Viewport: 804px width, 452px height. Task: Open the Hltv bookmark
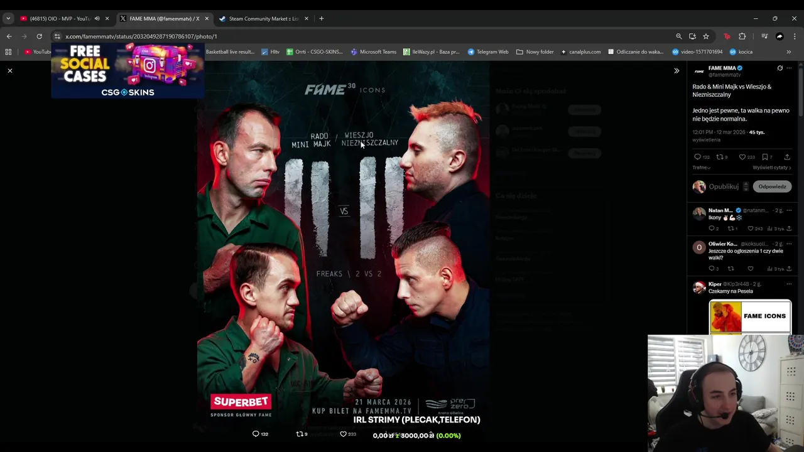tap(271, 52)
